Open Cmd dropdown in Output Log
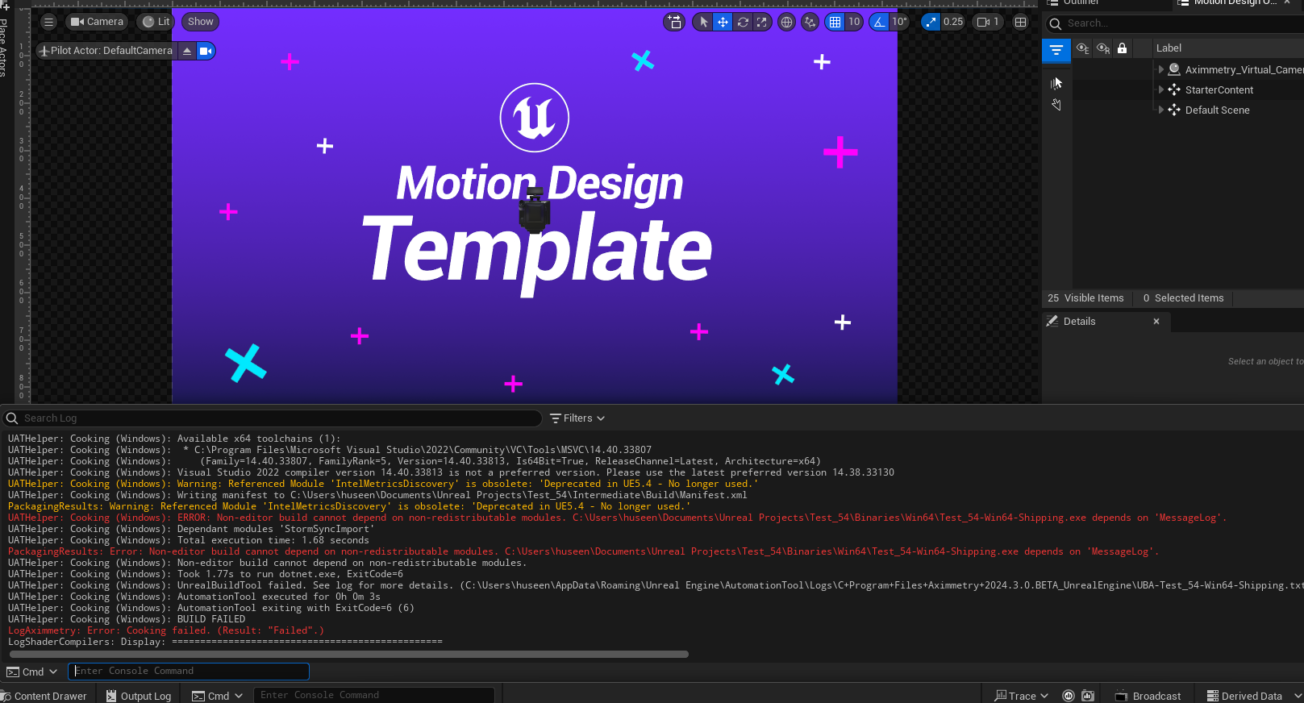 pyautogui.click(x=32, y=672)
